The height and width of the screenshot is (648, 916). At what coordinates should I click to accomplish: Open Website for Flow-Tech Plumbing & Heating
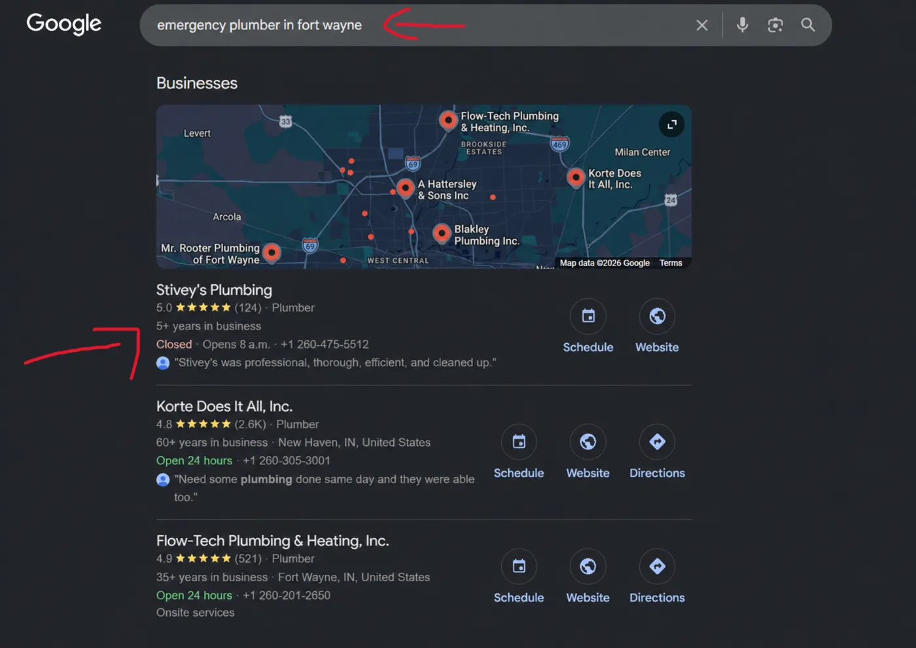click(588, 577)
